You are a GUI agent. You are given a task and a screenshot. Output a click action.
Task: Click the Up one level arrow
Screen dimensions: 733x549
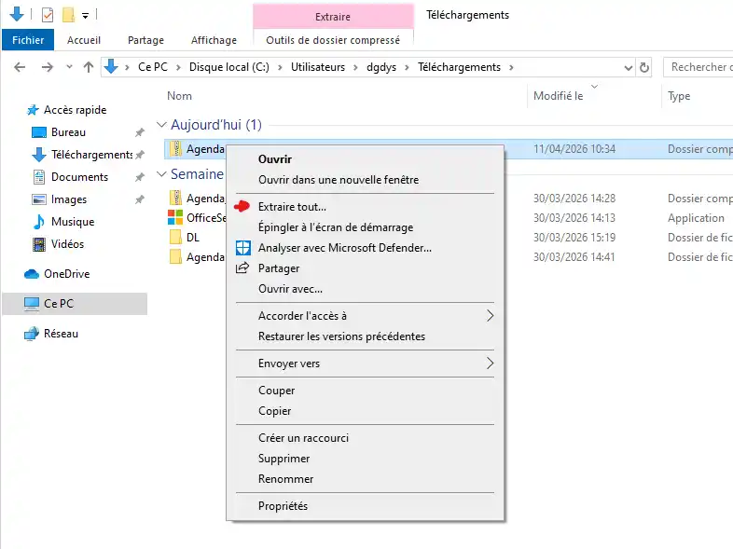coord(89,67)
